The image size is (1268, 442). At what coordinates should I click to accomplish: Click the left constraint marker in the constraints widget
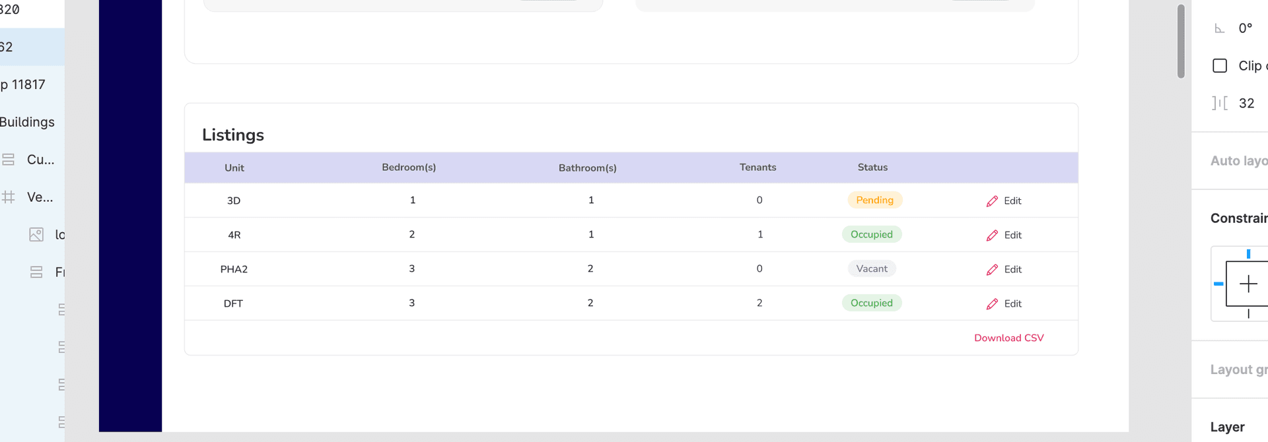(x=1218, y=284)
